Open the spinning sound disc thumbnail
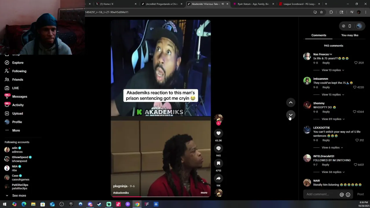The width and height of the screenshot is (370, 208). tap(219, 193)
